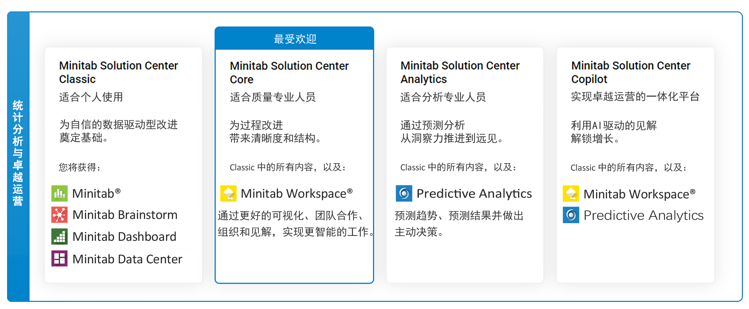Open the Minitab Solution Center Copilot title
749x309 pixels.
pos(631,72)
